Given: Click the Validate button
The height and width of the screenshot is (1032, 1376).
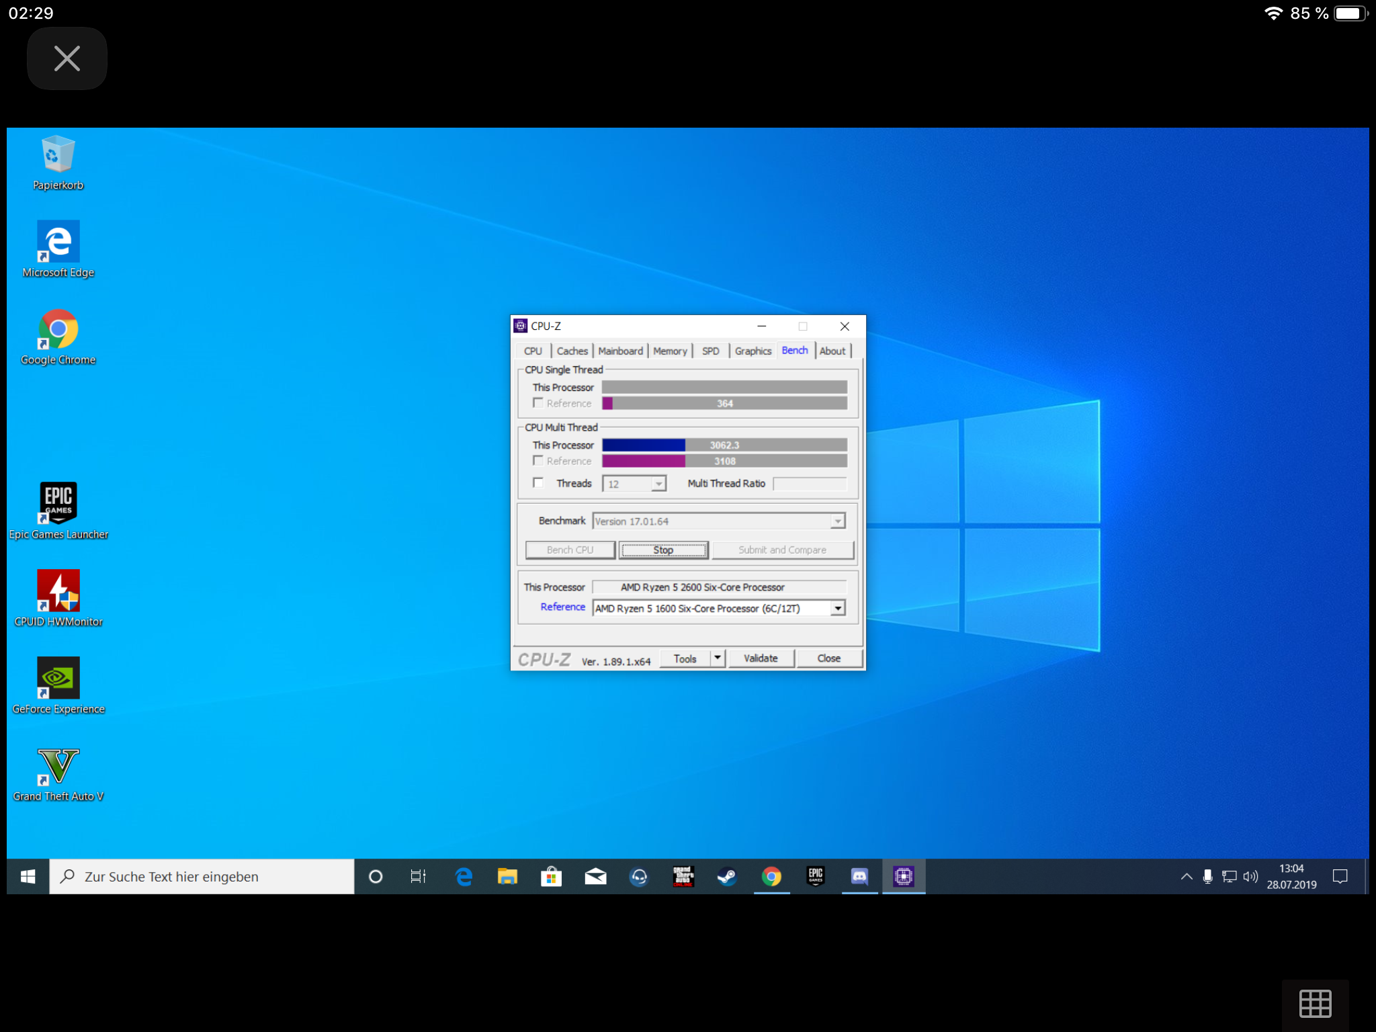Looking at the screenshot, I should point(761,658).
